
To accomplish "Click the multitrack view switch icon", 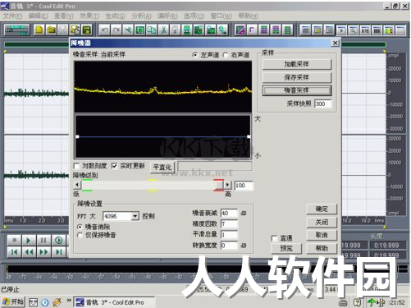I will 16,30.
